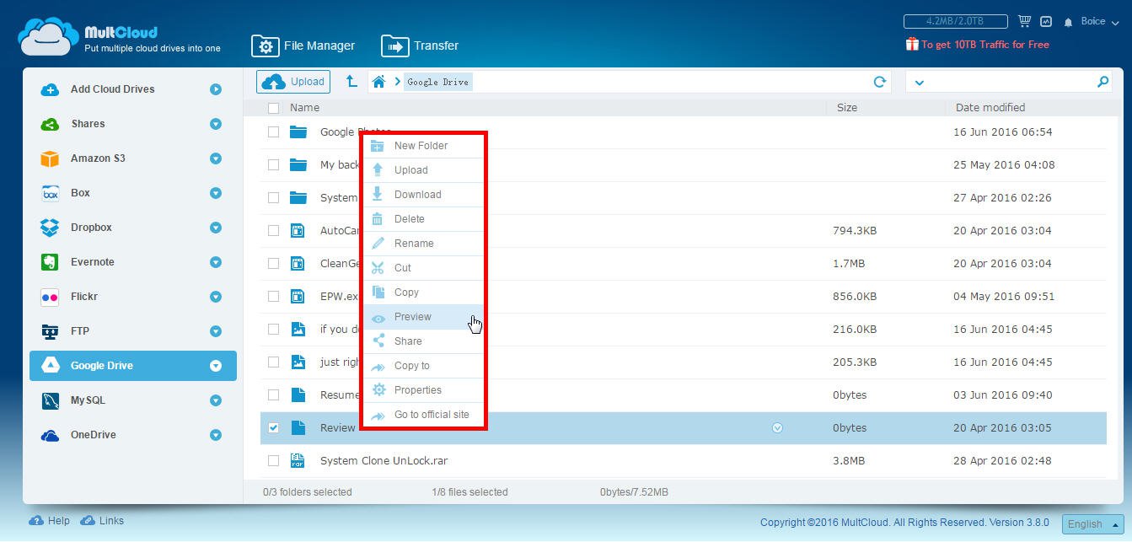Click the Boice account name
This screenshot has height=542, width=1132.
click(1093, 22)
